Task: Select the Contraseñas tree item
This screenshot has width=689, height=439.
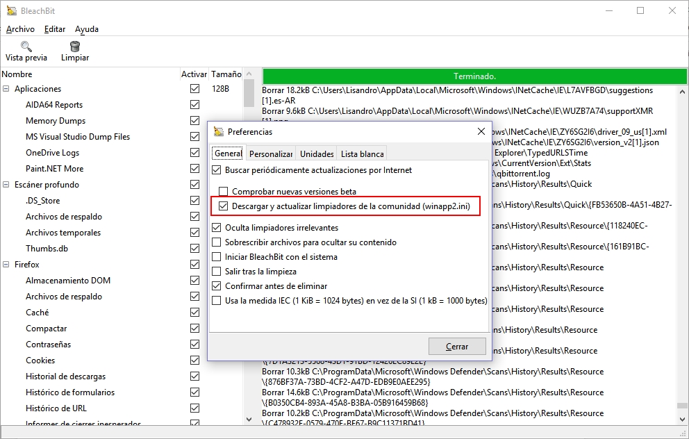Action: pos(49,345)
